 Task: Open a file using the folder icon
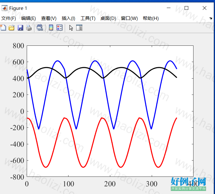tap(12, 28)
